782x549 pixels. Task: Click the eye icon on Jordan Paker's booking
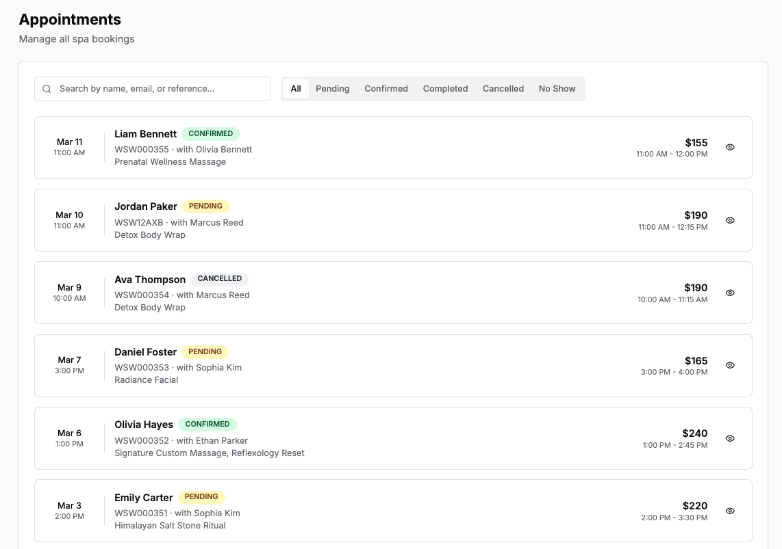730,220
